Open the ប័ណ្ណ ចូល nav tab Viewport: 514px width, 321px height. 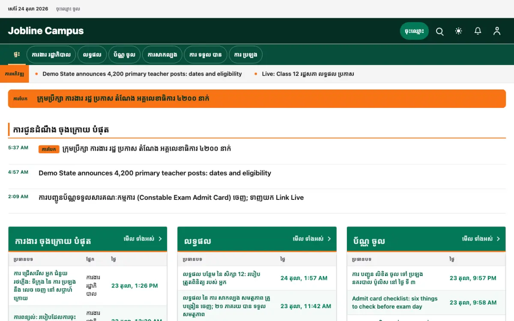[124, 55]
